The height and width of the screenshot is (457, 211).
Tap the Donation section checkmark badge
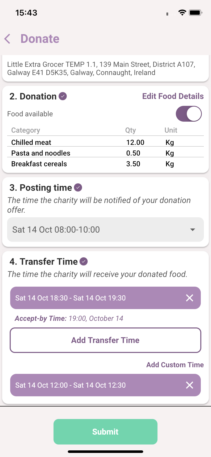(63, 96)
